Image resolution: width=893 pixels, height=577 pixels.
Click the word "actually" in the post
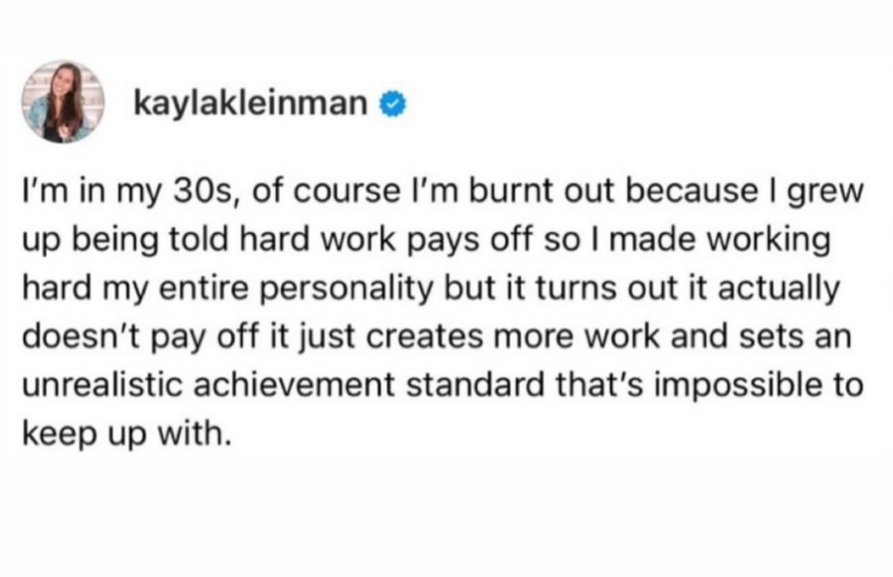point(779,289)
